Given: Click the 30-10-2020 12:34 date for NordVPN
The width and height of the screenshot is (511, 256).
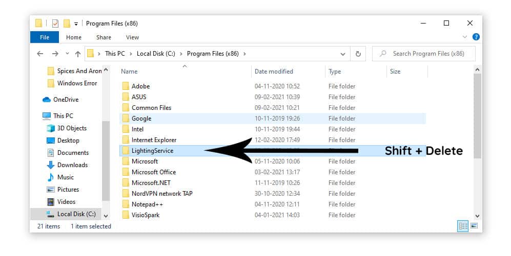Looking at the screenshot, I should click(x=277, y=193).
